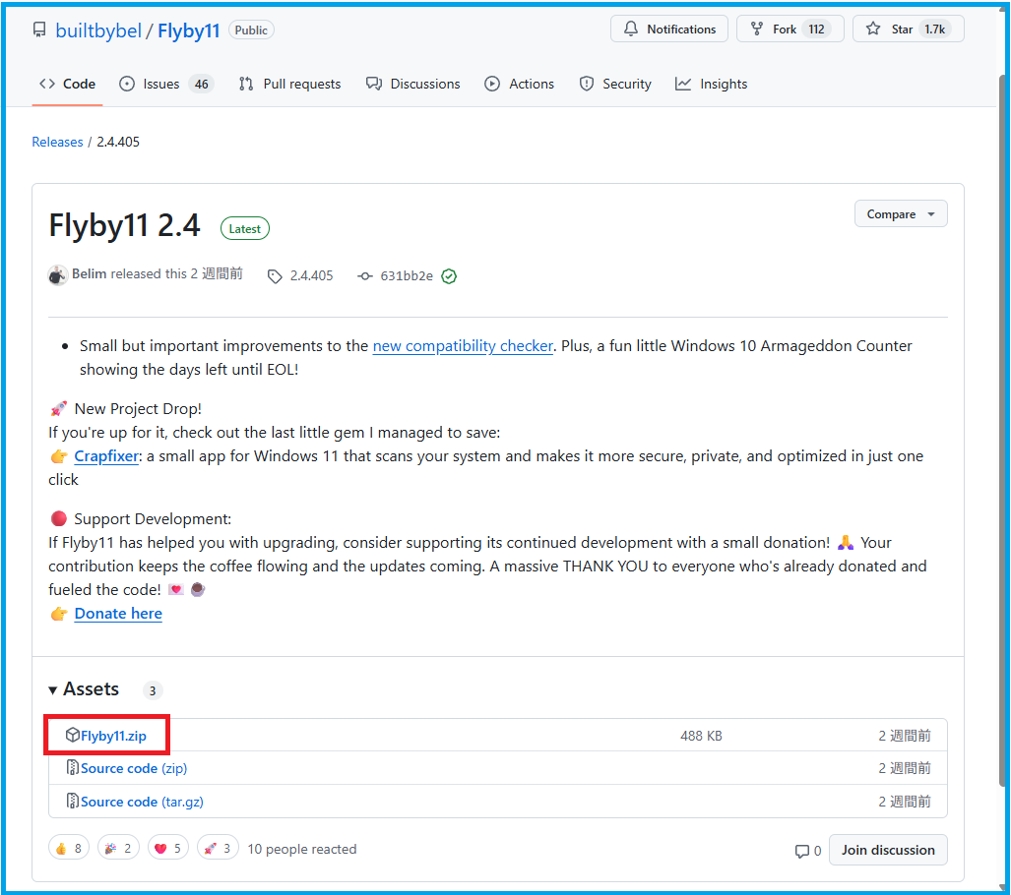React with party popper (2)
The image size is (1011, 895).
point(119,848)
